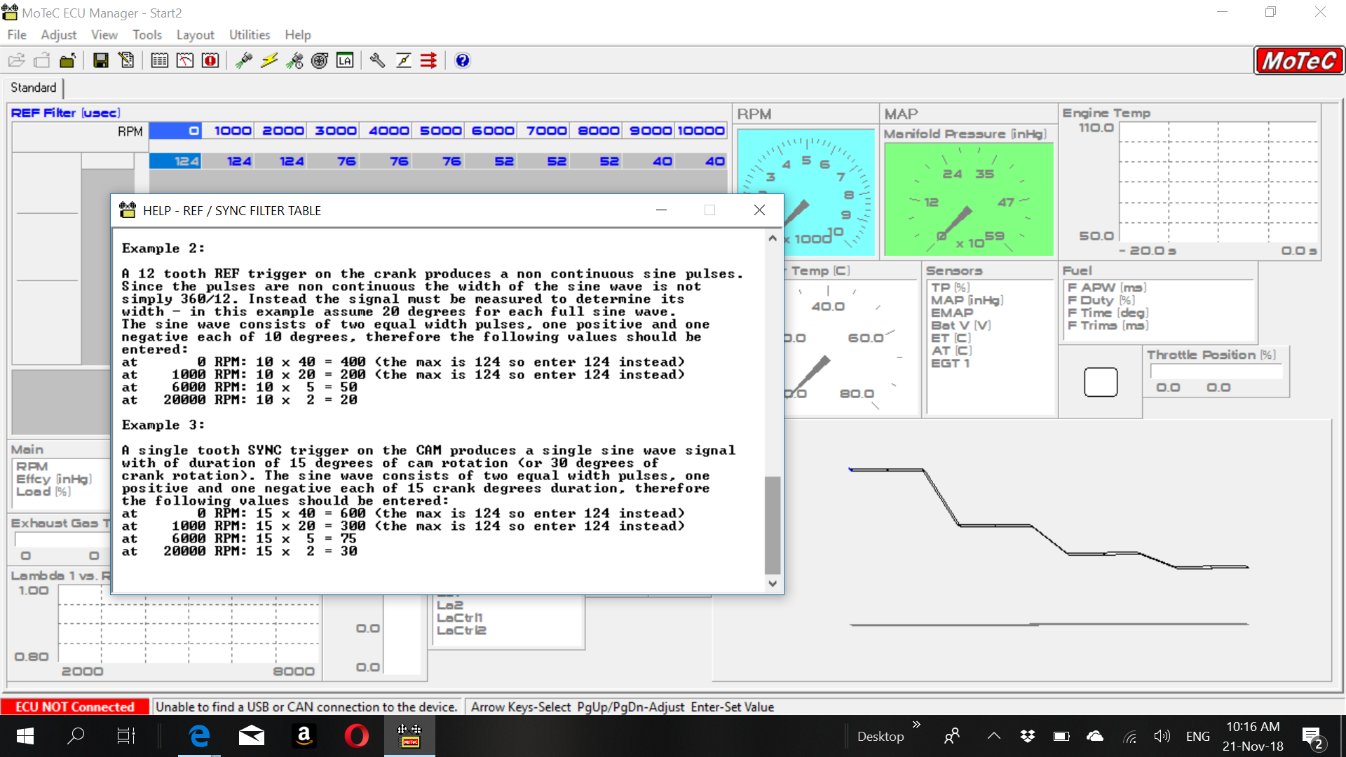Open injector timing icon with clock

pyautogui.click(x=294, y=60)
